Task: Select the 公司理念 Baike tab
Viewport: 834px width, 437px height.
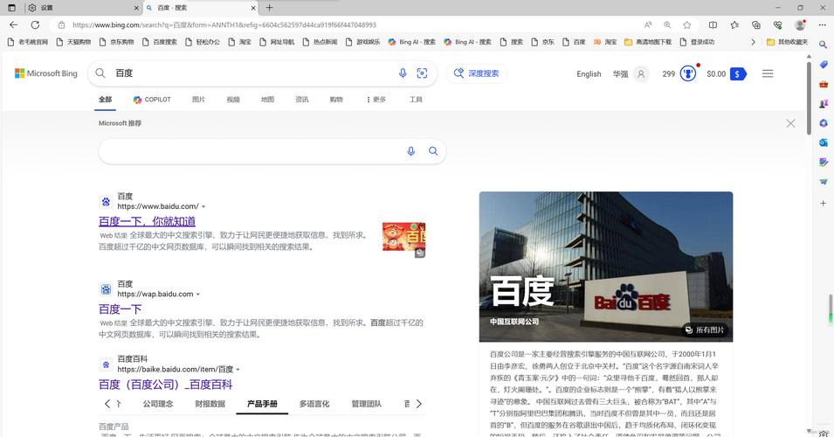Action: point(158,404)
